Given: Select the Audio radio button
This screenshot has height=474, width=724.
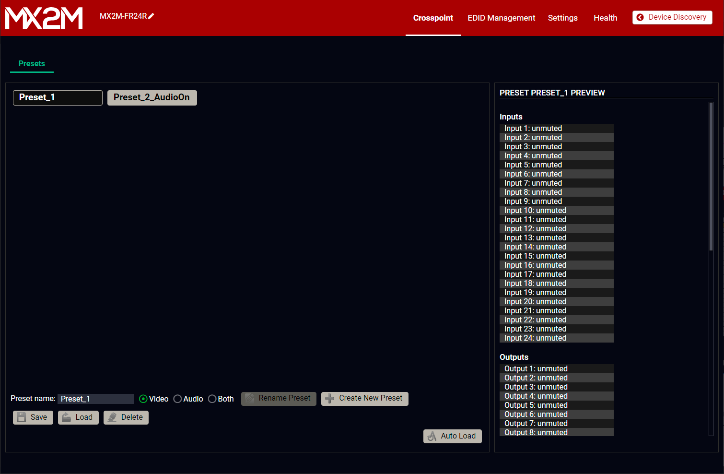Looking at the screenshot, I should (177, 399).
